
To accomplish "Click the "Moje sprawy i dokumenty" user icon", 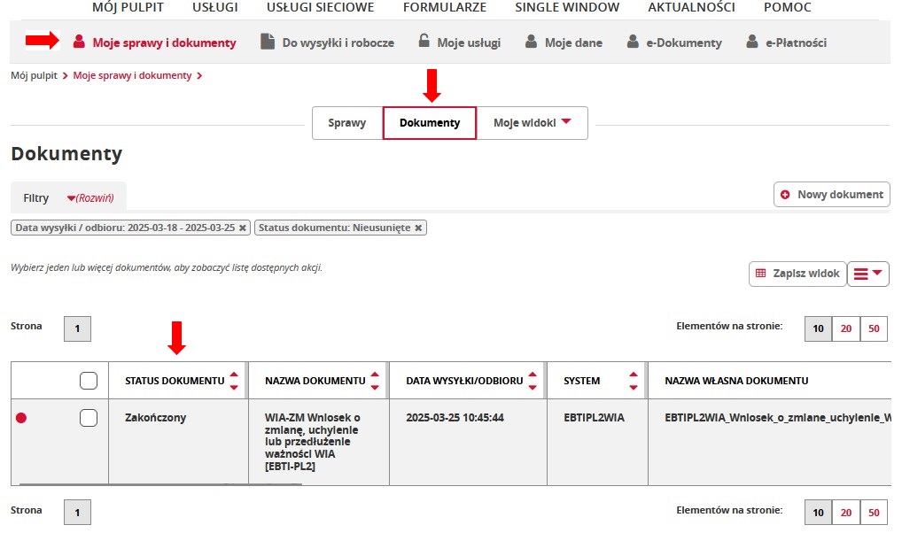I will coord(78,41).
